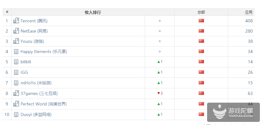The image size is (263, 125).
Task: Sort by the 收入排行 column header
Action: pos(93,12)
